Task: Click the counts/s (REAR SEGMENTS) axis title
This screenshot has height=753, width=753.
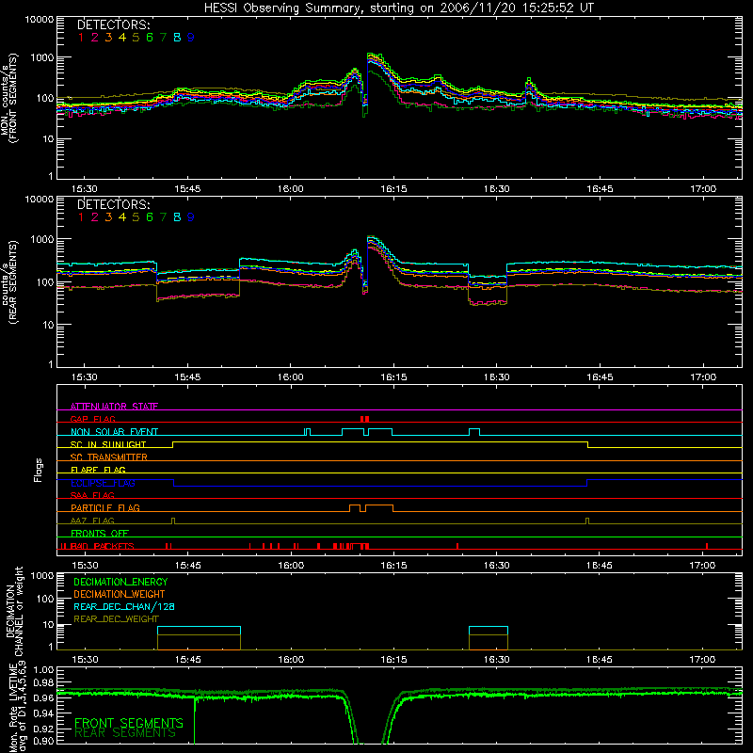Action: (x=9, y=282)
